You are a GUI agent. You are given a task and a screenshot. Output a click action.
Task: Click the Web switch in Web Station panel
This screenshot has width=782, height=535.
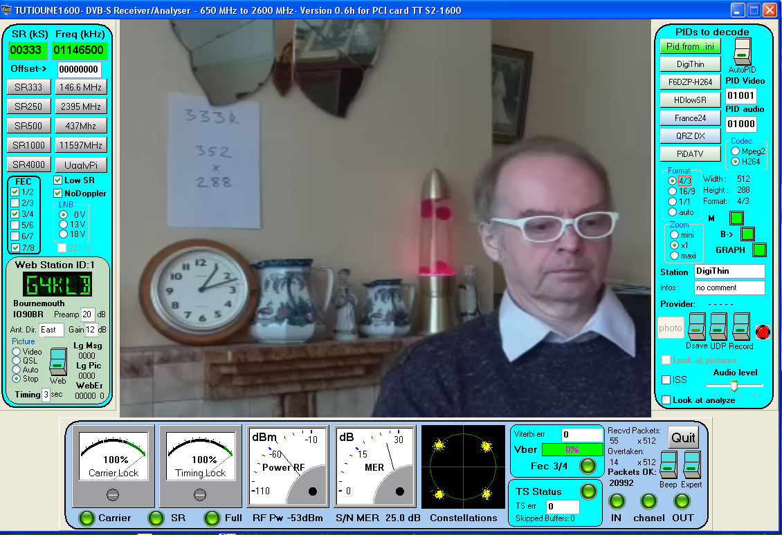58,362
